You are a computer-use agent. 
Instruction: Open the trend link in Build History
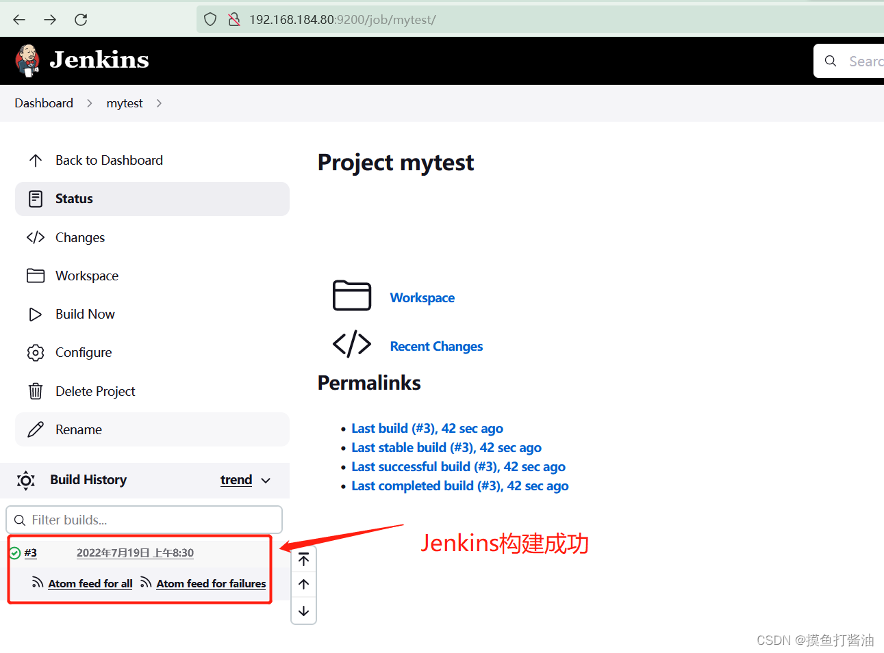[236, 480]
